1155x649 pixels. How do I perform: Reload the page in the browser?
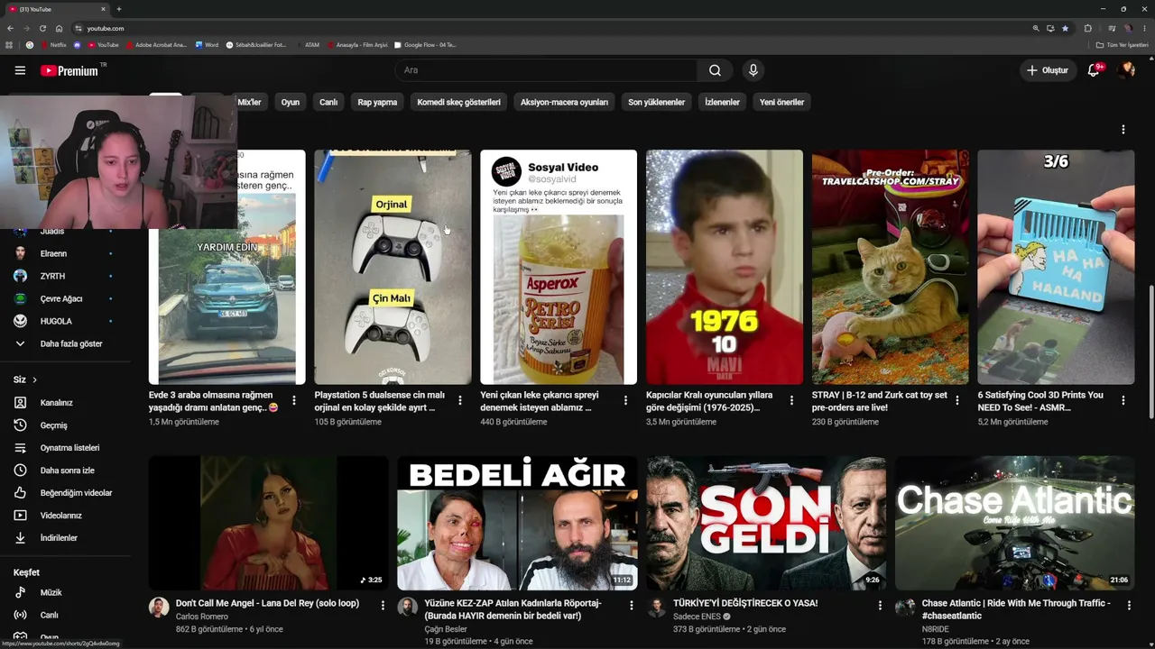pos(42,28)
